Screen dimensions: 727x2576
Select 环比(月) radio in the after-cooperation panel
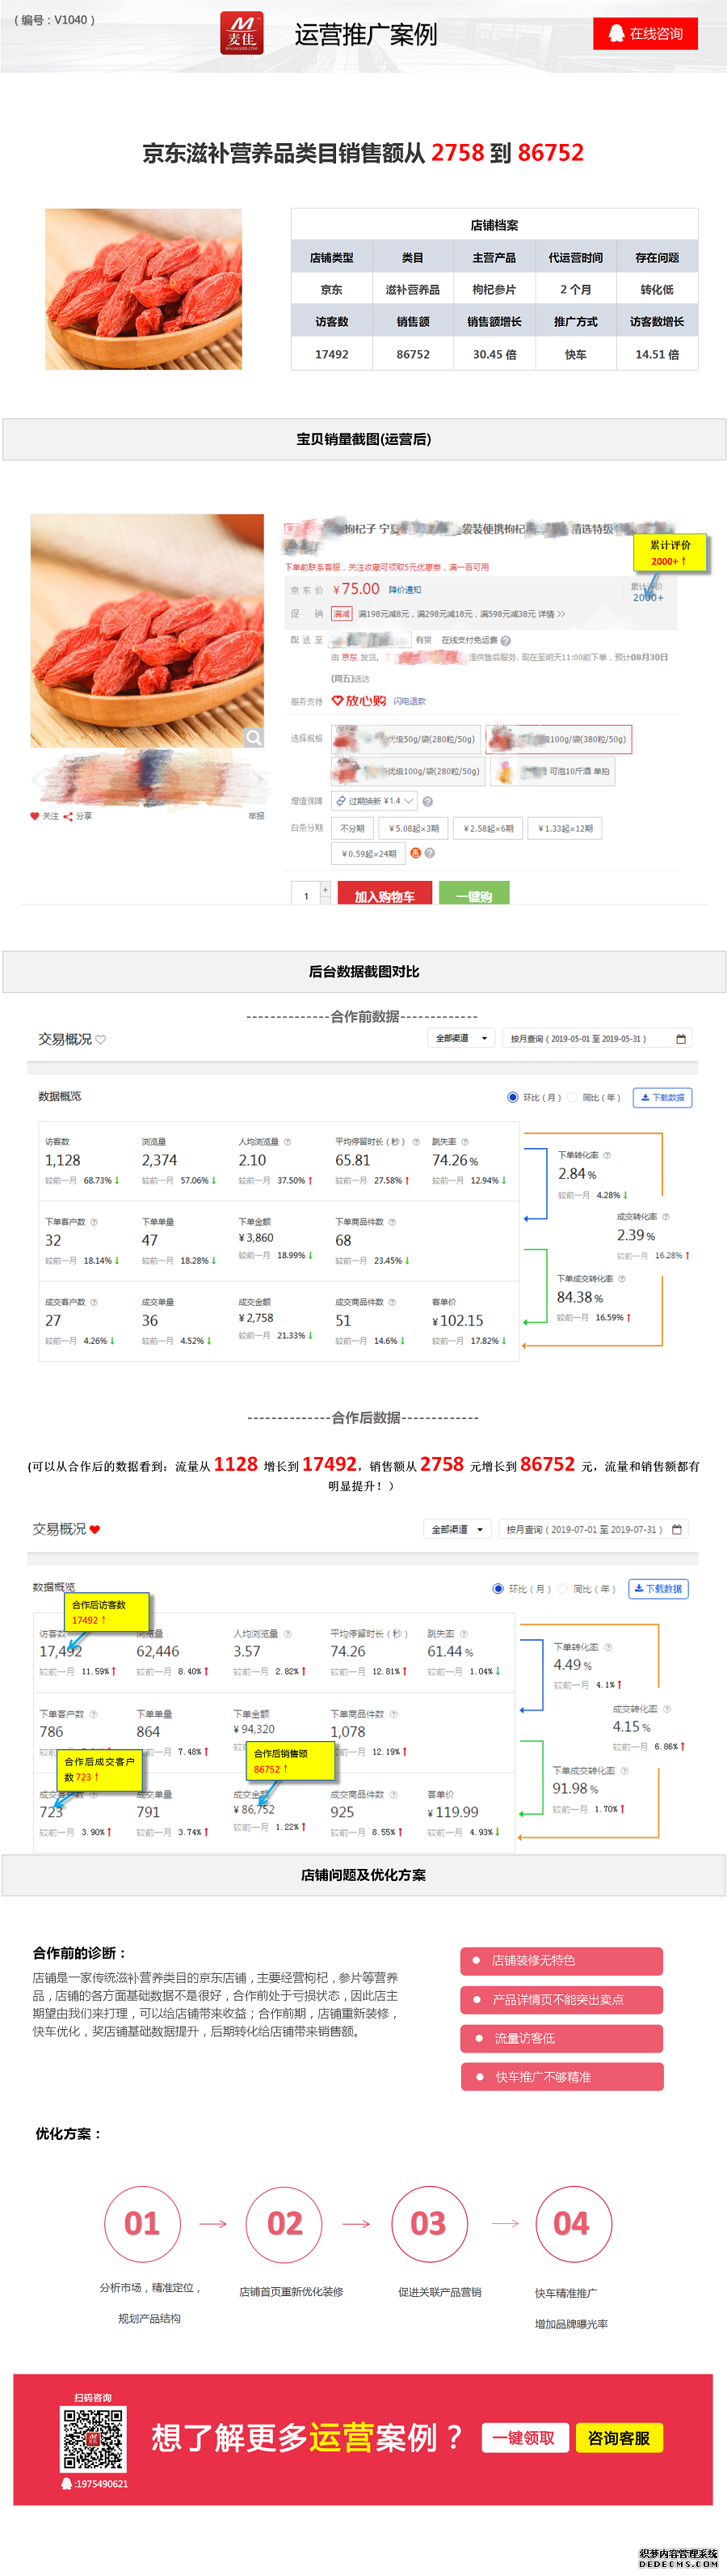point(498,1588)
